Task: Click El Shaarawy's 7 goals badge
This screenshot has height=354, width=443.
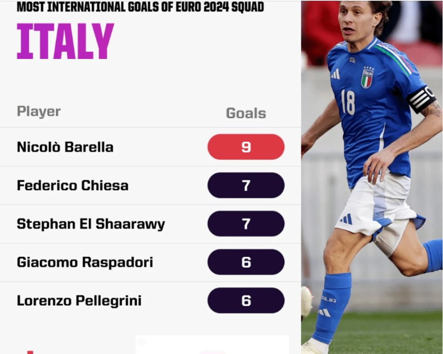Action: (246, 224)
